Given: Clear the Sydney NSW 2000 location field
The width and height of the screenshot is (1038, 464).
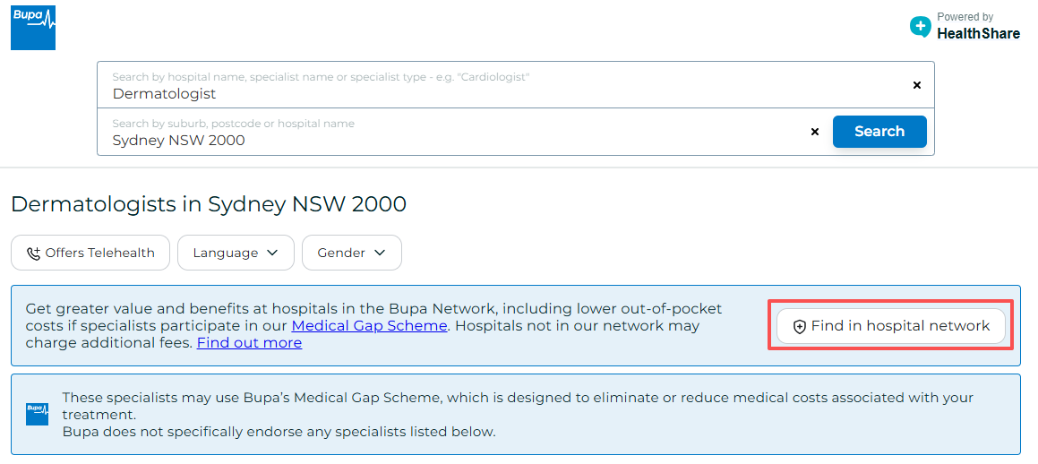Looking at the screenshot, I should pyautogui.click(x=815, y=132).
